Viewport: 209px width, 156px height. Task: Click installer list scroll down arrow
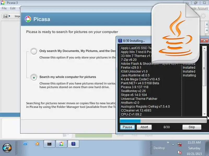click(x=205, y=114)
